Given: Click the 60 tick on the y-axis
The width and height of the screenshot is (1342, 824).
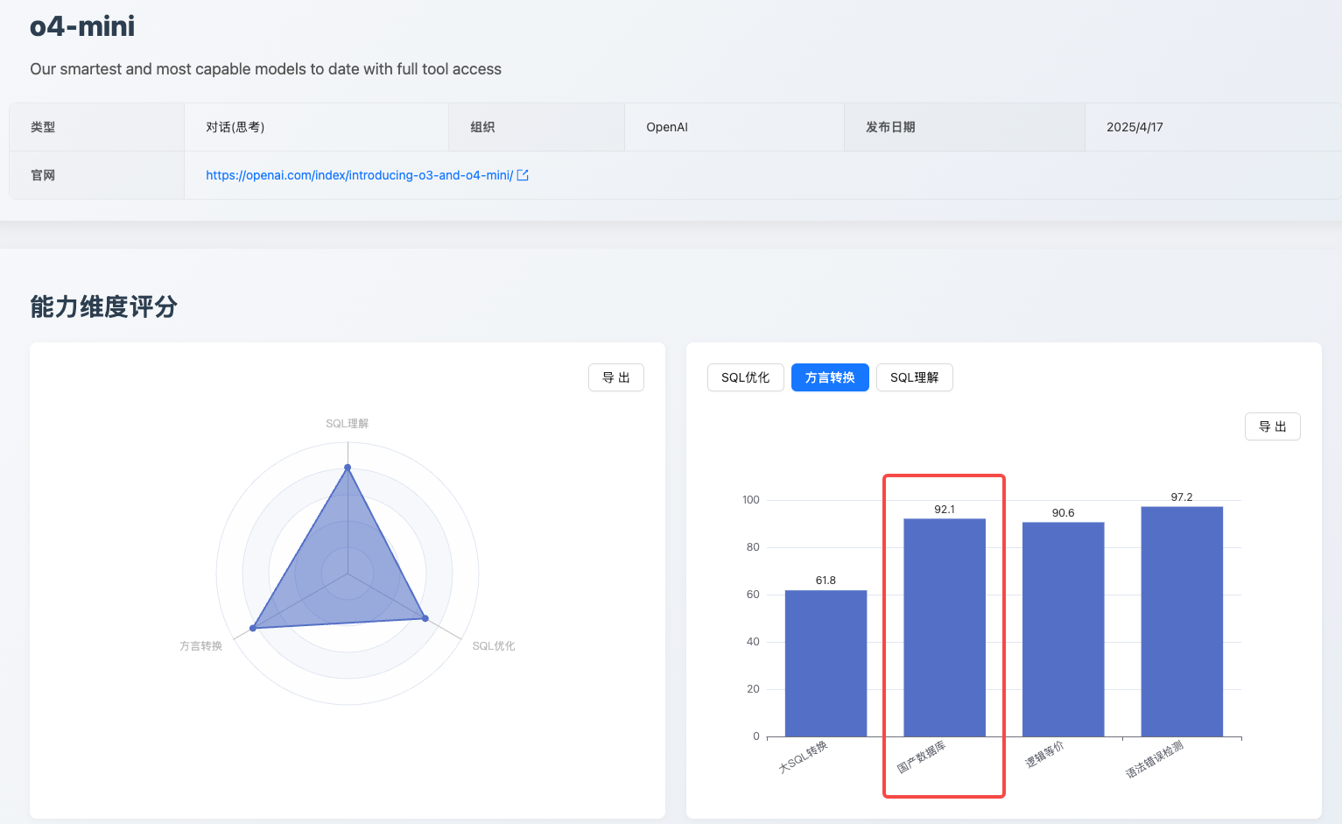Looking at the screenshot, I should (753, 595).
